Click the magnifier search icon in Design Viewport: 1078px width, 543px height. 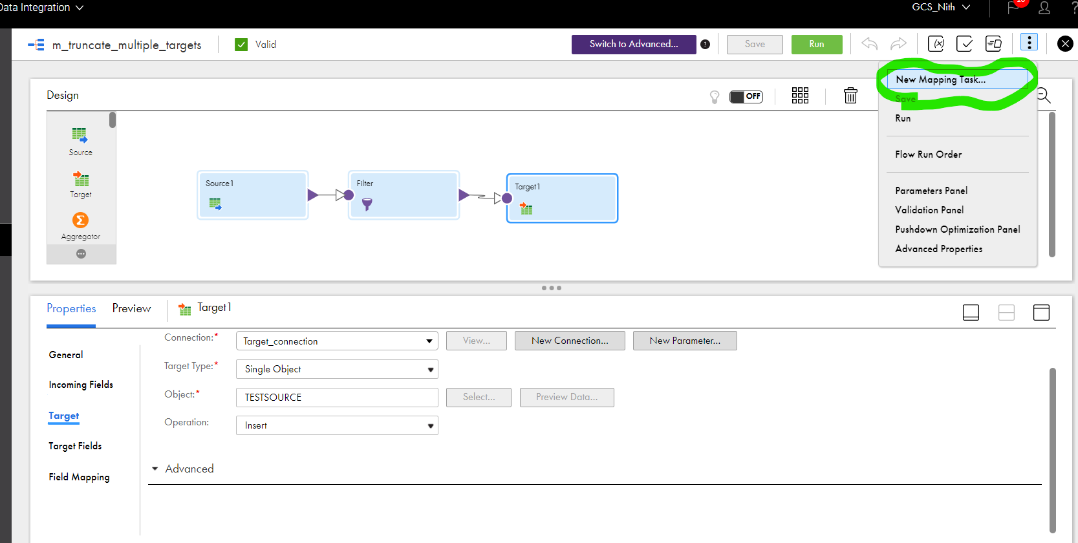pos(1044,96)
